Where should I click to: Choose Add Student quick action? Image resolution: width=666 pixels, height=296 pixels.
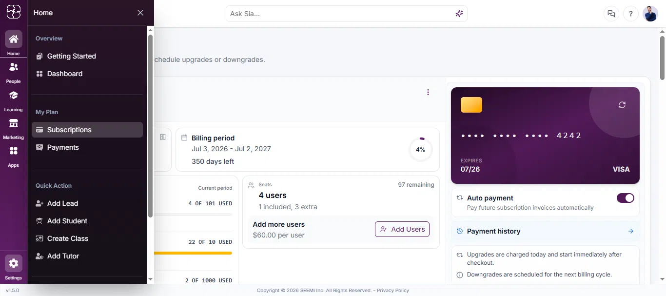coord(87,221)
